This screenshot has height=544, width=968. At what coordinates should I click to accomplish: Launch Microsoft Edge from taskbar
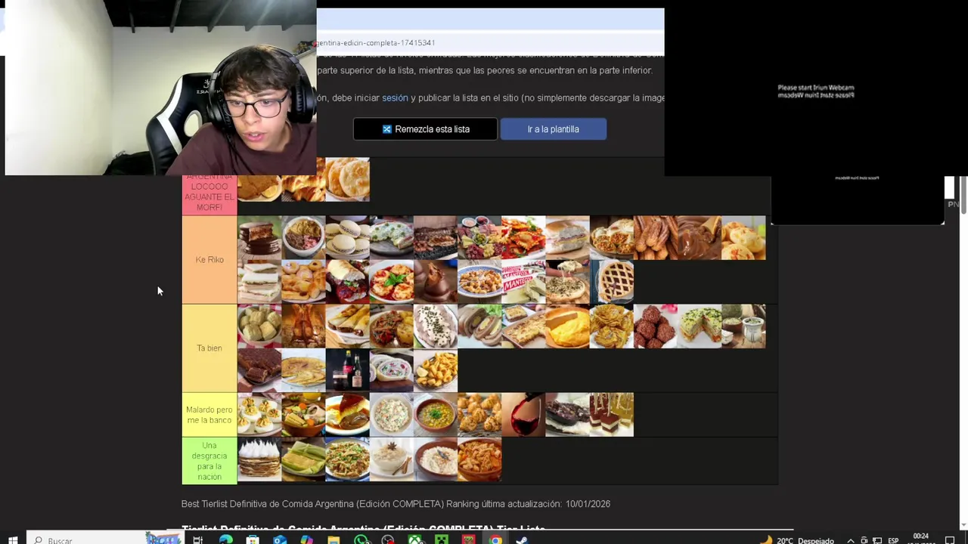(225, 540)
